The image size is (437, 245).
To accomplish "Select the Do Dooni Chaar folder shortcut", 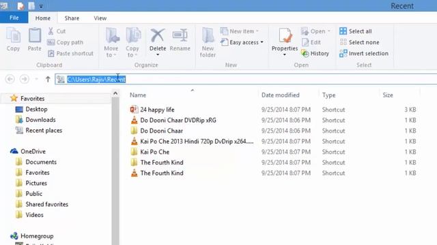I will [x=156, y=131].
